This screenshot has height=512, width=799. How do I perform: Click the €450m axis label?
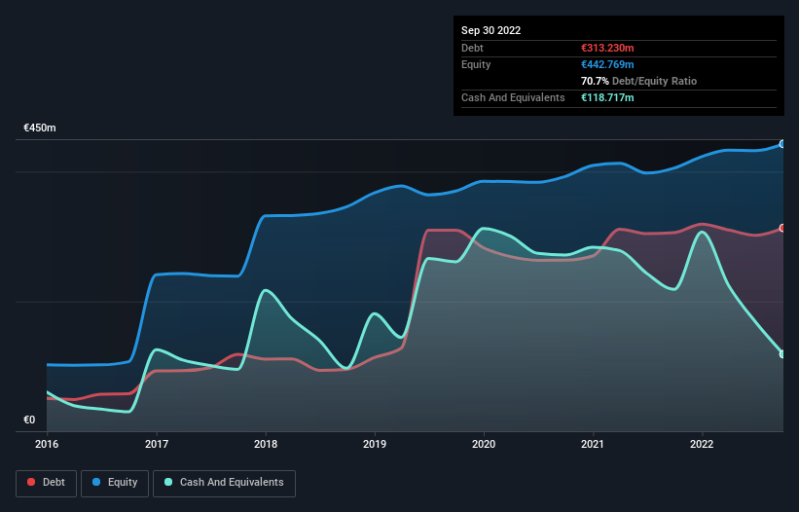[40, 128]
